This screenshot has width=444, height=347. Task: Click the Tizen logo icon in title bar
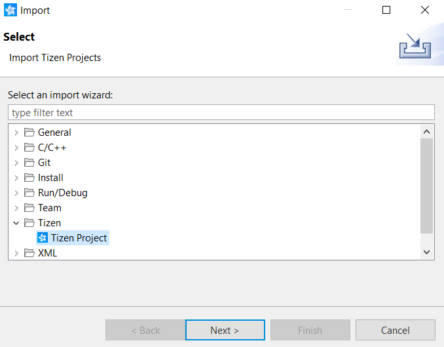(x=10, y=10)
